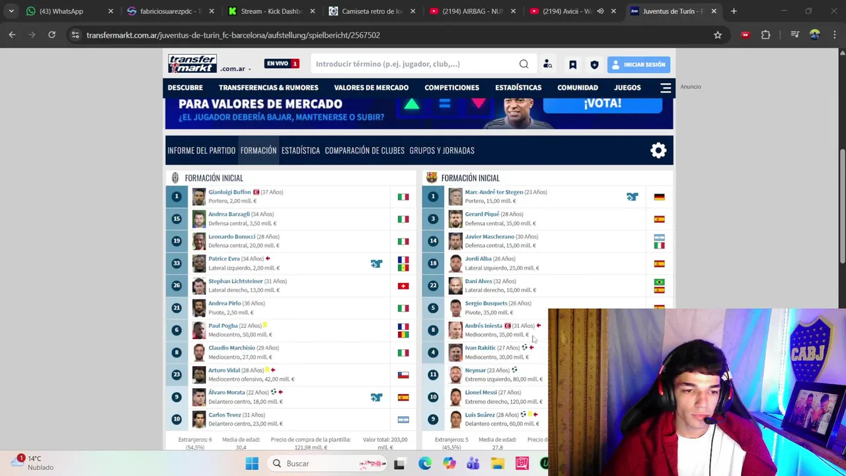
Task: Open the tab search dropdown arrow
Action: coord(11,11)
